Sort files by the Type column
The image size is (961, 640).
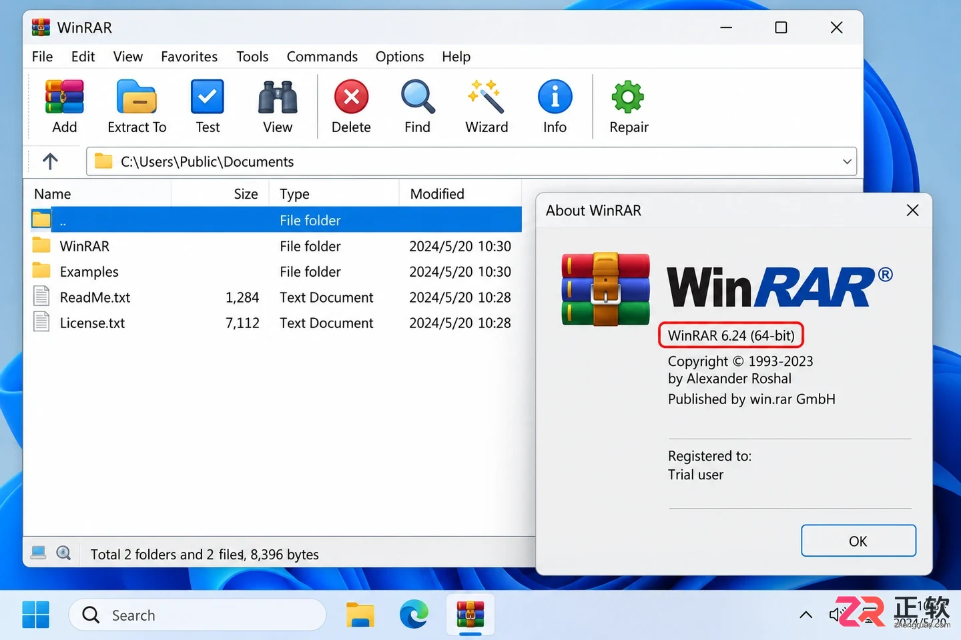pyautogui.click(x=334, y=194)
